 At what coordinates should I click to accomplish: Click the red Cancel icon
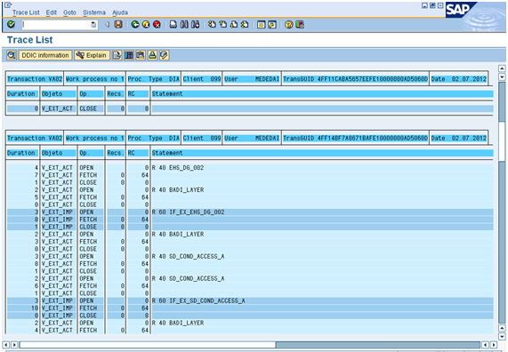tap(157, 25)
